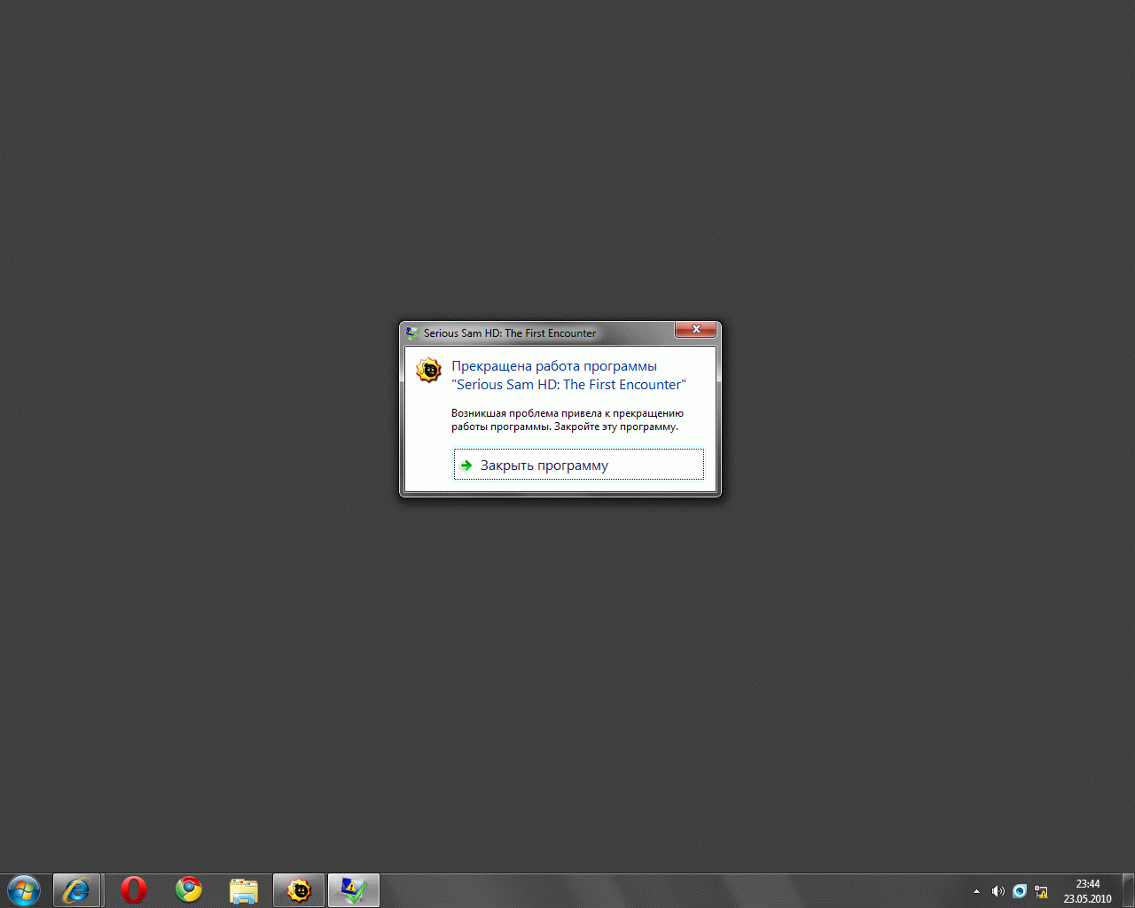
Task: Show hidden tray icons arrow
Action: point(976,891)
